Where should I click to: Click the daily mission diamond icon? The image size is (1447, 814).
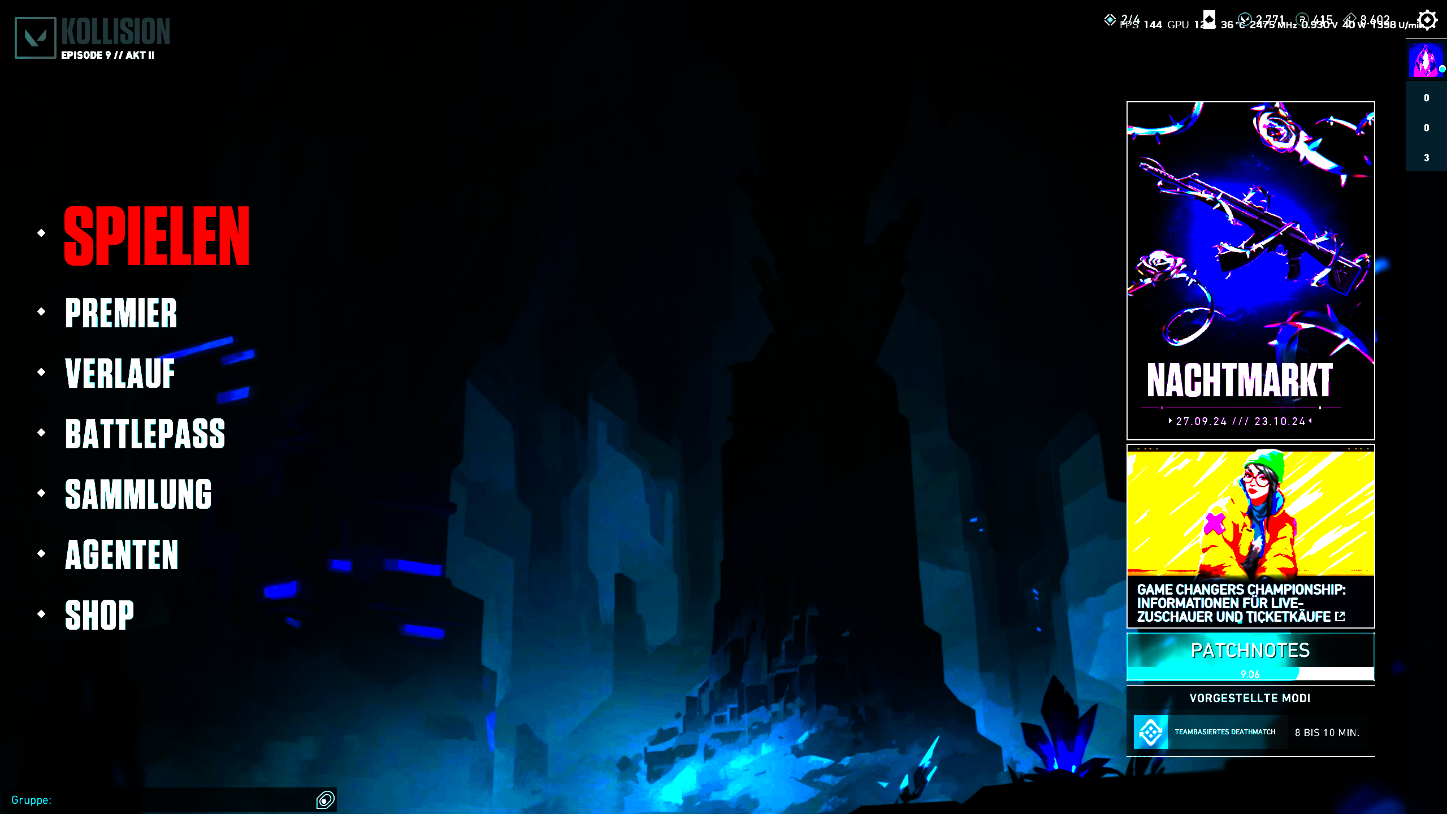(1110, 20)
